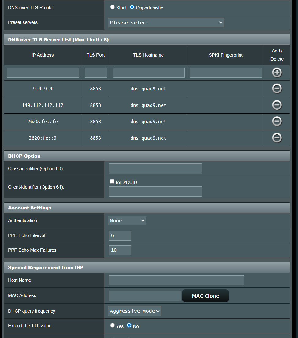The image size is (298, 338).
Task: Expand the Authentication dropdown
Action: pos(127,220)
